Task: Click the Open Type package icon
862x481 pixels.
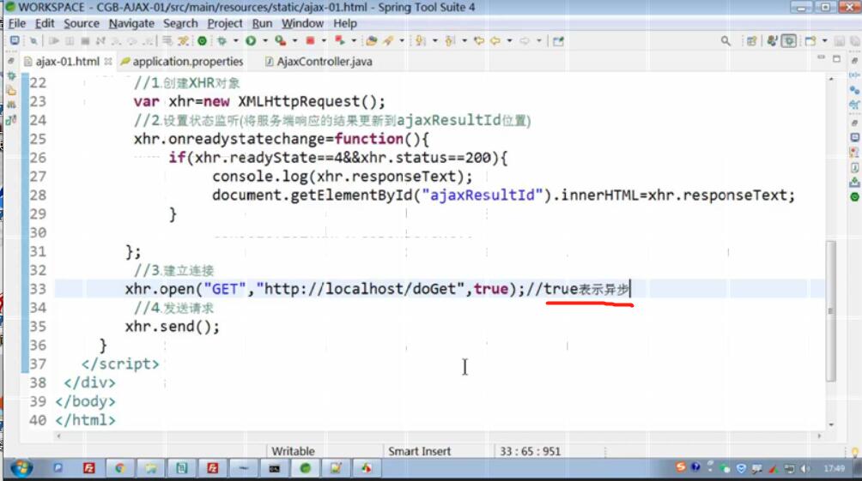Action: pyautogui.click(x=371, y=40)
